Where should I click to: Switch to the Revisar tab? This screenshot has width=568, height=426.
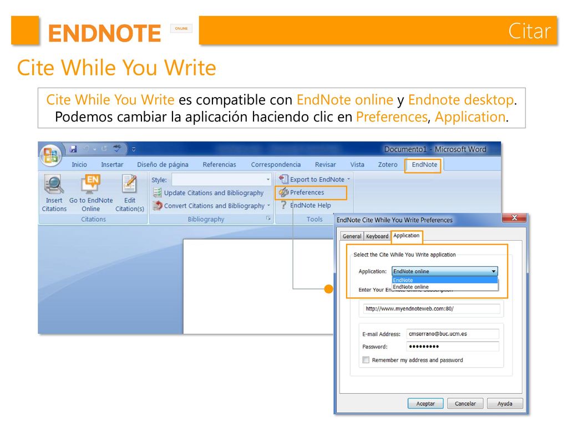pos(325,164)
